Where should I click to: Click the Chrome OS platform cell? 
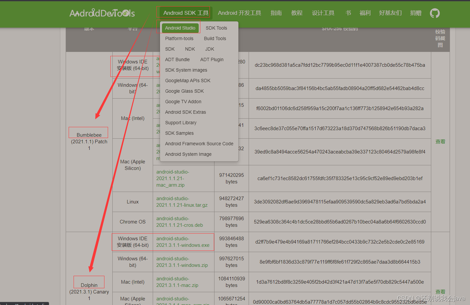coord(133,222)
